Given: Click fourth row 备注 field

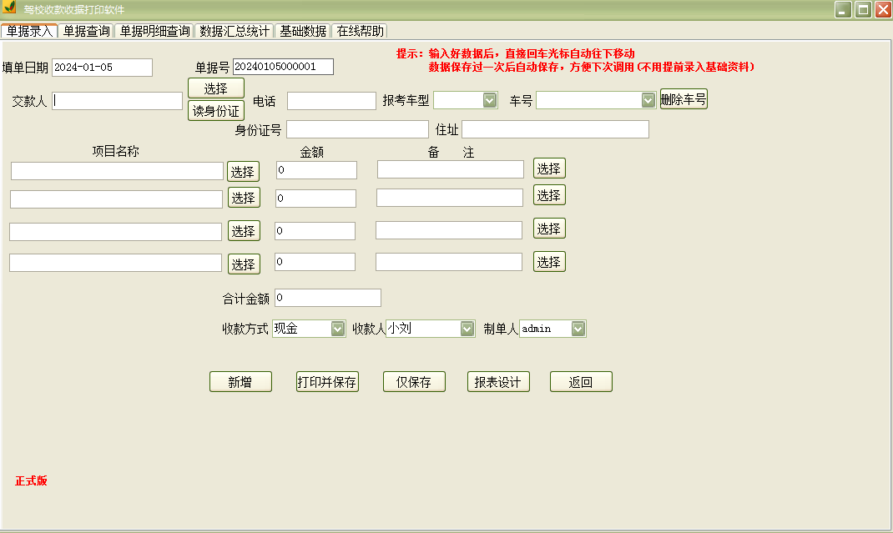Looking at the screenshot, I should click(x=449, y=262).
